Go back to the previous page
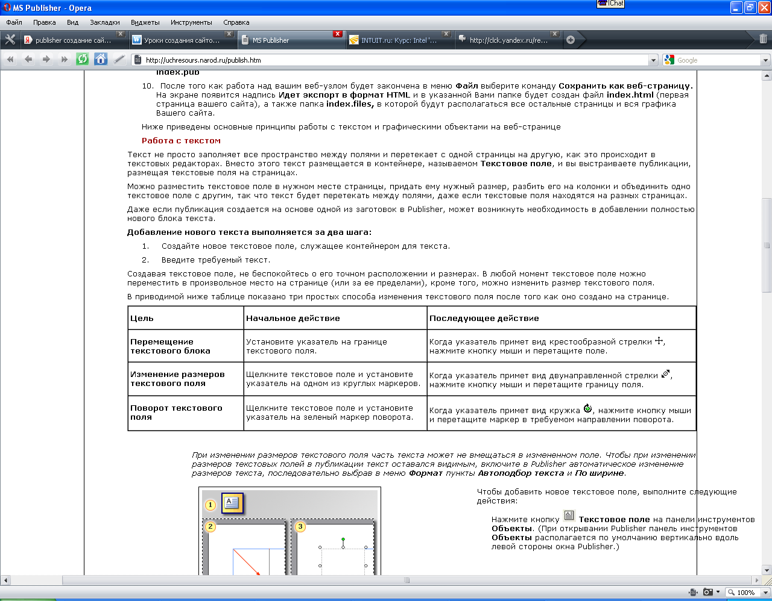Screen dimensions: 772x601 pos(28,59)
